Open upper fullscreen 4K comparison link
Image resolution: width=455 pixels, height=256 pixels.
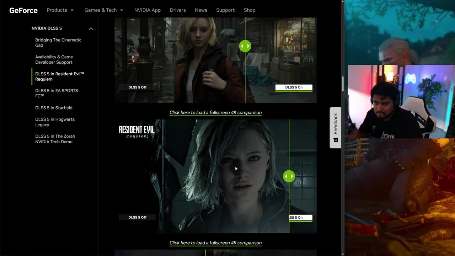[x=215, y=112]
